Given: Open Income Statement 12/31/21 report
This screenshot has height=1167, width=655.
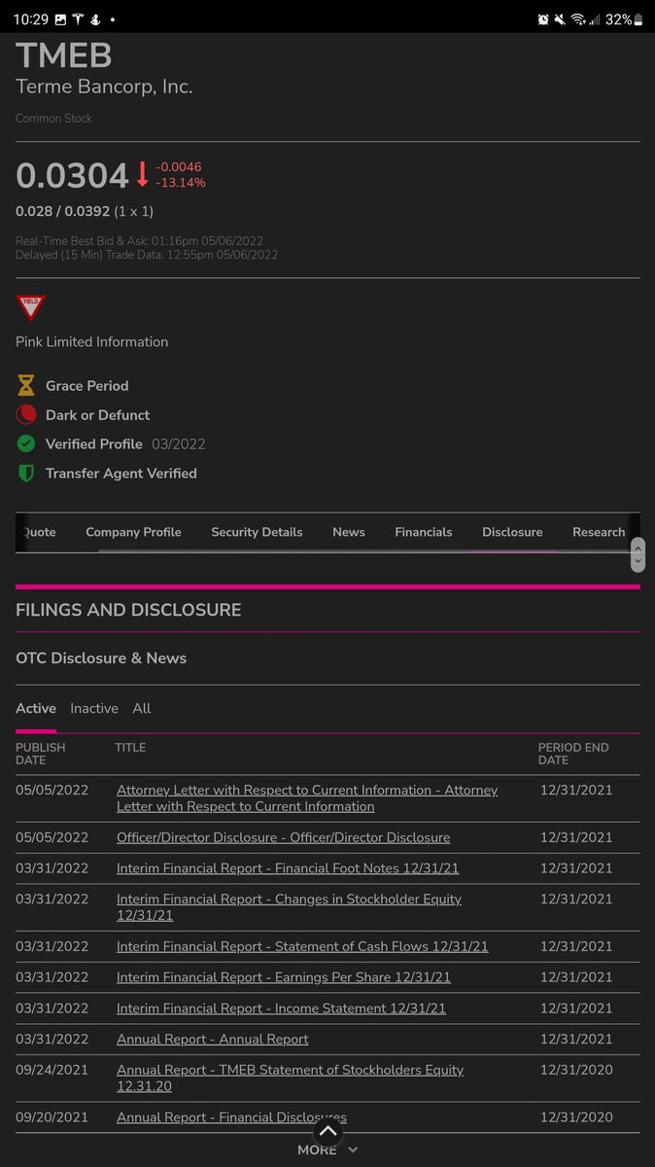Looking at the screenshot, I should 282,1008.
